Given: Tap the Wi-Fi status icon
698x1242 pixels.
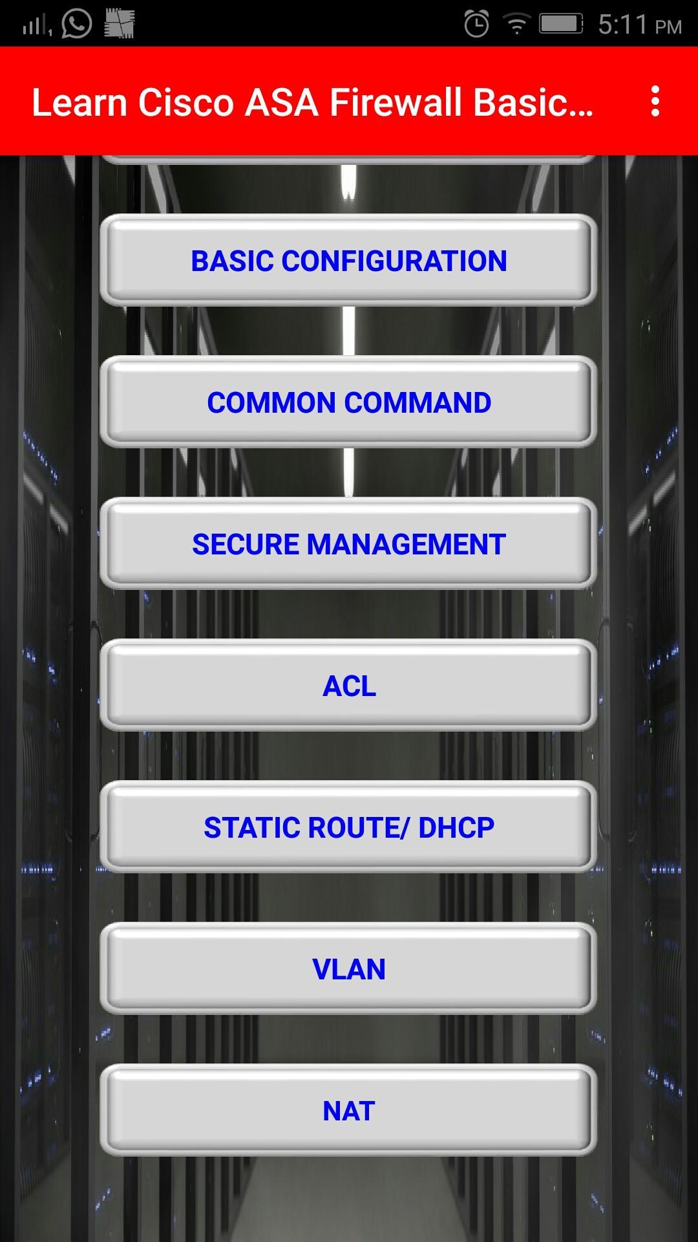Looking at the screenshot, I should coord(516,25).
